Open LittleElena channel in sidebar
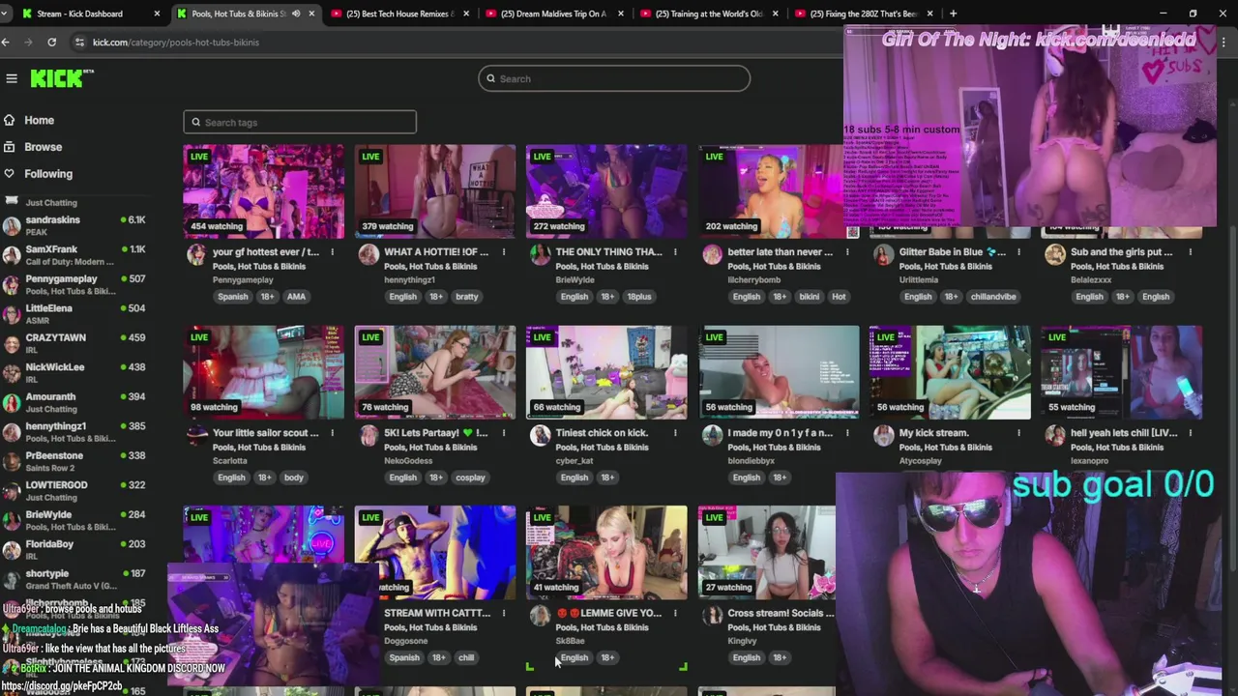 tap(74, 313)
